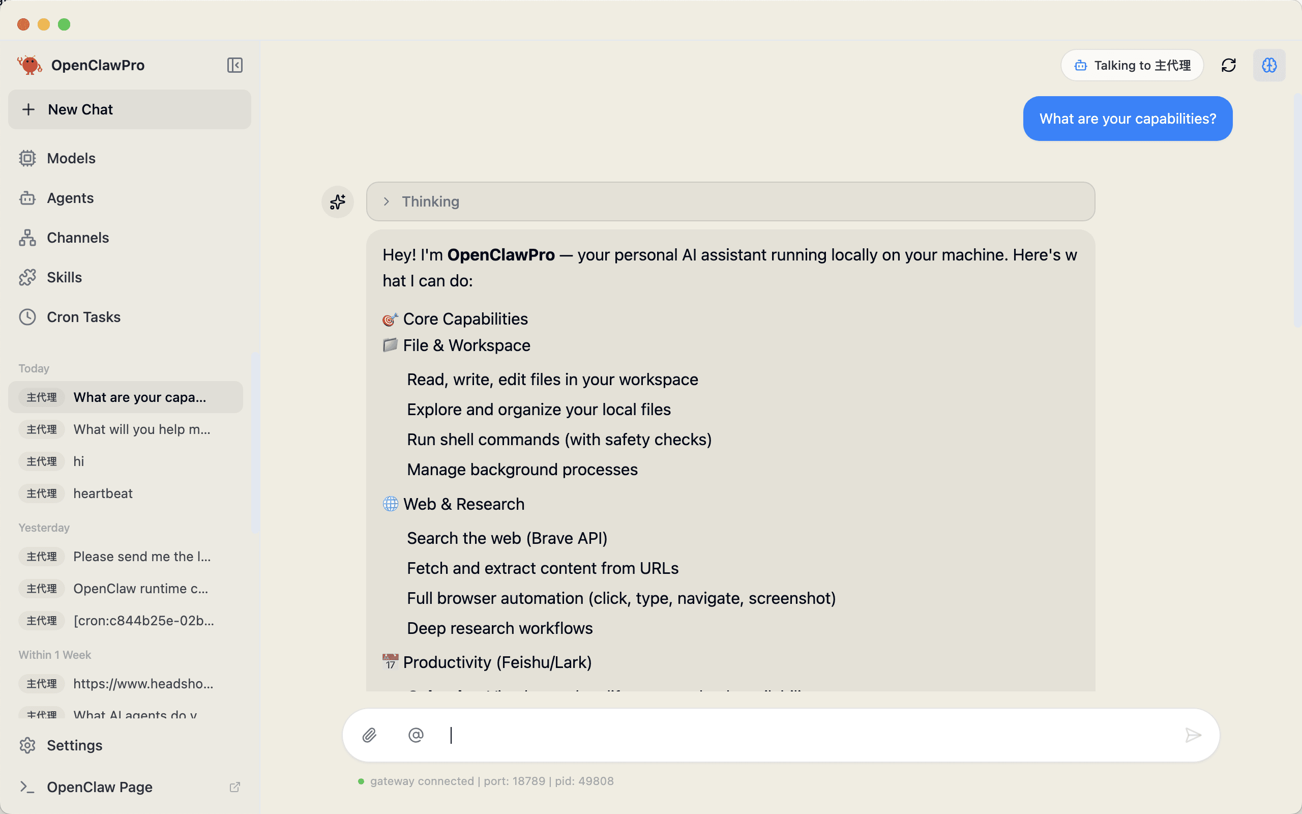Toggle thinking display with the brain icon
The height and width of the screenshot is (814, 1302).
pos(1268,65)
